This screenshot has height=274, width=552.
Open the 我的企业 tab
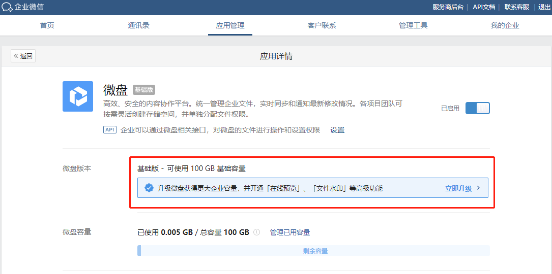pyautogui.click(x=505, y=25)
